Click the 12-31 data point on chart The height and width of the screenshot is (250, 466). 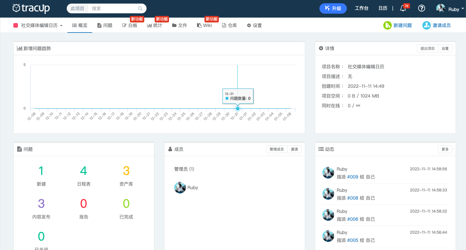[x=238, y=109]
